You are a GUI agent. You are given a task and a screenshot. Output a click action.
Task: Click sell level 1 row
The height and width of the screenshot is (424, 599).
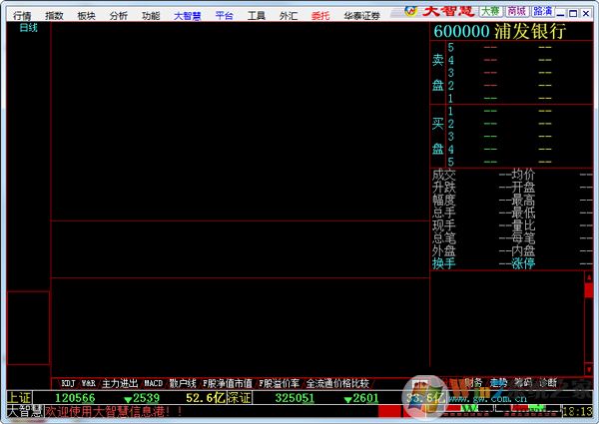coord(519,98)
